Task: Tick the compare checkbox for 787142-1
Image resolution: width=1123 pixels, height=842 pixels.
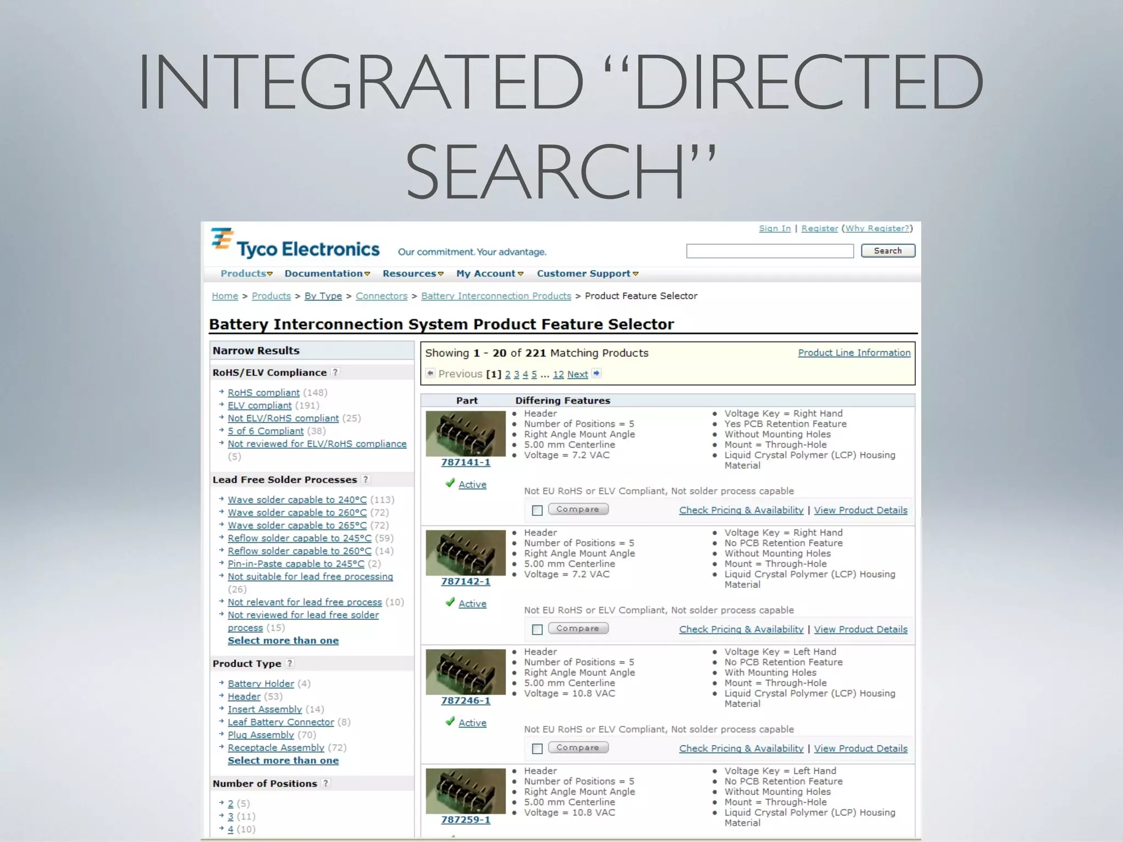Action: click(537, 629)
